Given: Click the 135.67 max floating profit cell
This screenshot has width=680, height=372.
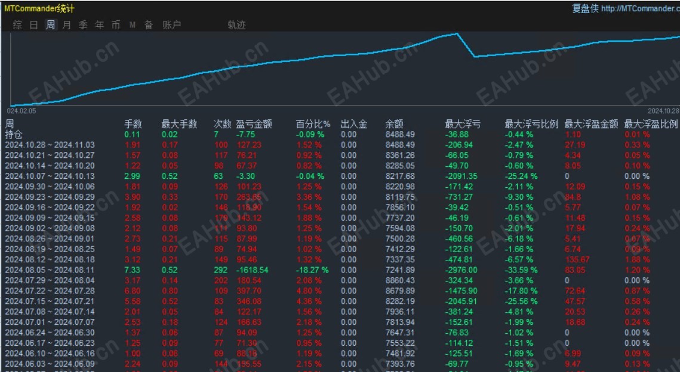Looking at the screenshot, I should click(x=577, y=259).
